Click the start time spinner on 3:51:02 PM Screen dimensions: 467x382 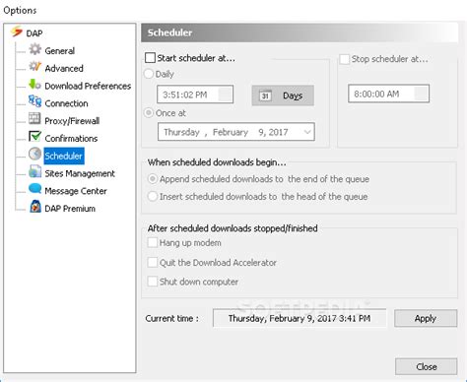coord(225,95)
